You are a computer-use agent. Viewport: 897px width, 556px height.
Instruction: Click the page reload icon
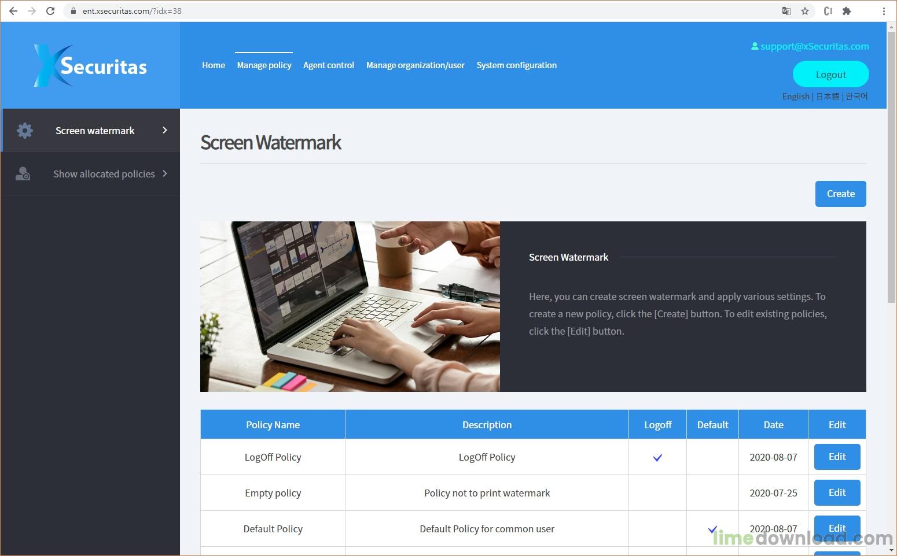point(50,10)
